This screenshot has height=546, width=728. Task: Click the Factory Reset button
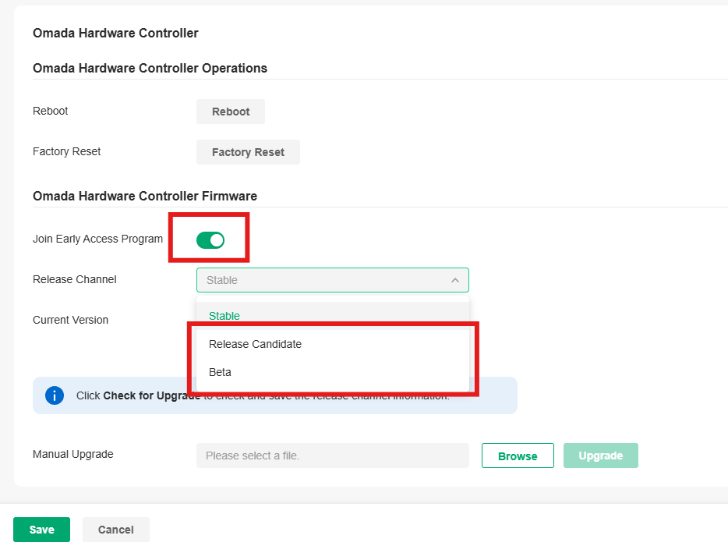[248, 152]
